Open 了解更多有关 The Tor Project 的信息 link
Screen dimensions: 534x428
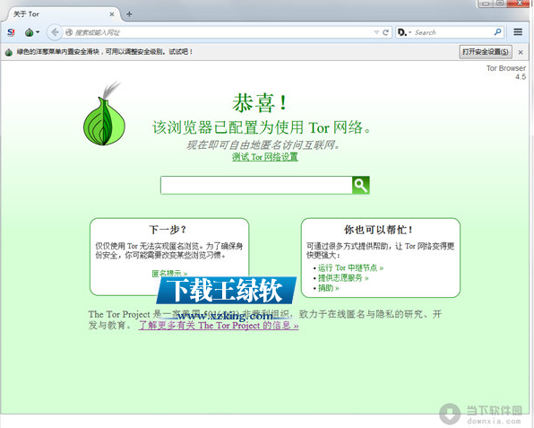(219, 326)
